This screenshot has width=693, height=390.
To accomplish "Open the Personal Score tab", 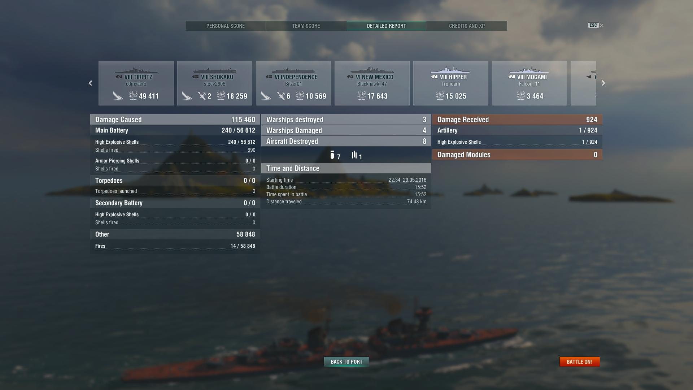I will (x=226, y=26).
